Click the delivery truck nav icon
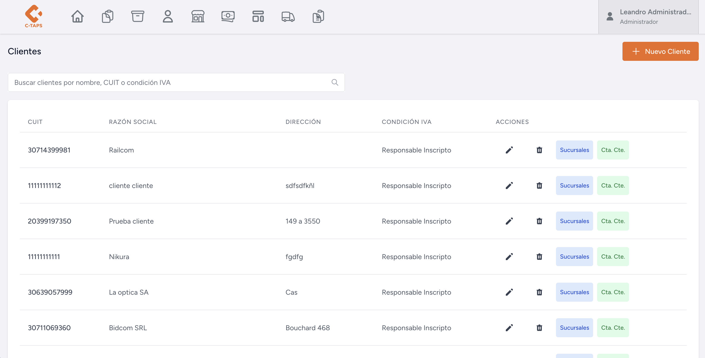The height and width of the screenshot is (358, 705). (x=288, y=16)
